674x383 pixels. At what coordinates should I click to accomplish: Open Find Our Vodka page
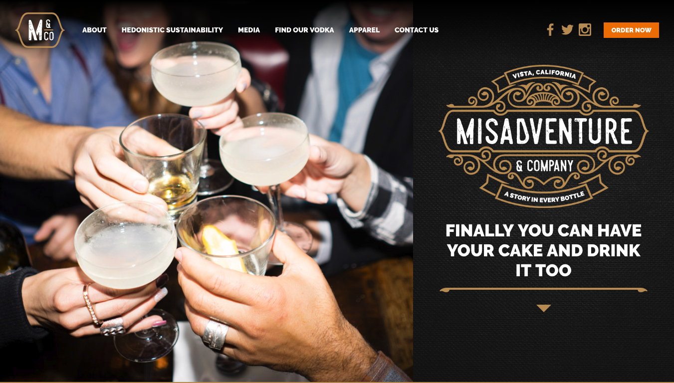pyautogui.click(x=304, y=30)
